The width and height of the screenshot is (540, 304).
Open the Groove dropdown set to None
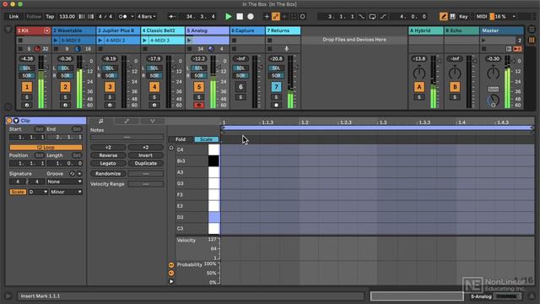pos(64,182)
